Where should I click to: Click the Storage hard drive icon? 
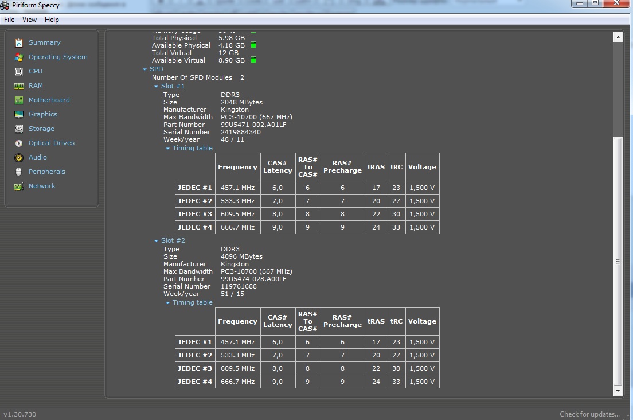[18, 129]
